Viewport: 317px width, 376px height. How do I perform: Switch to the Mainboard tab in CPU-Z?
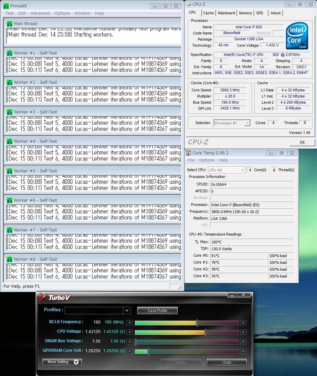coord(226,13)
